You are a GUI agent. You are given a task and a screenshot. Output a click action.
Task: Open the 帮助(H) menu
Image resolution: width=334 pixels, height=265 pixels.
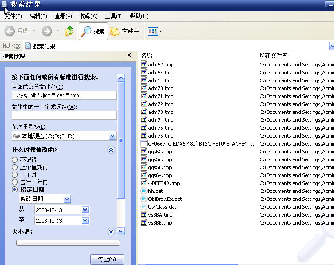139,16
